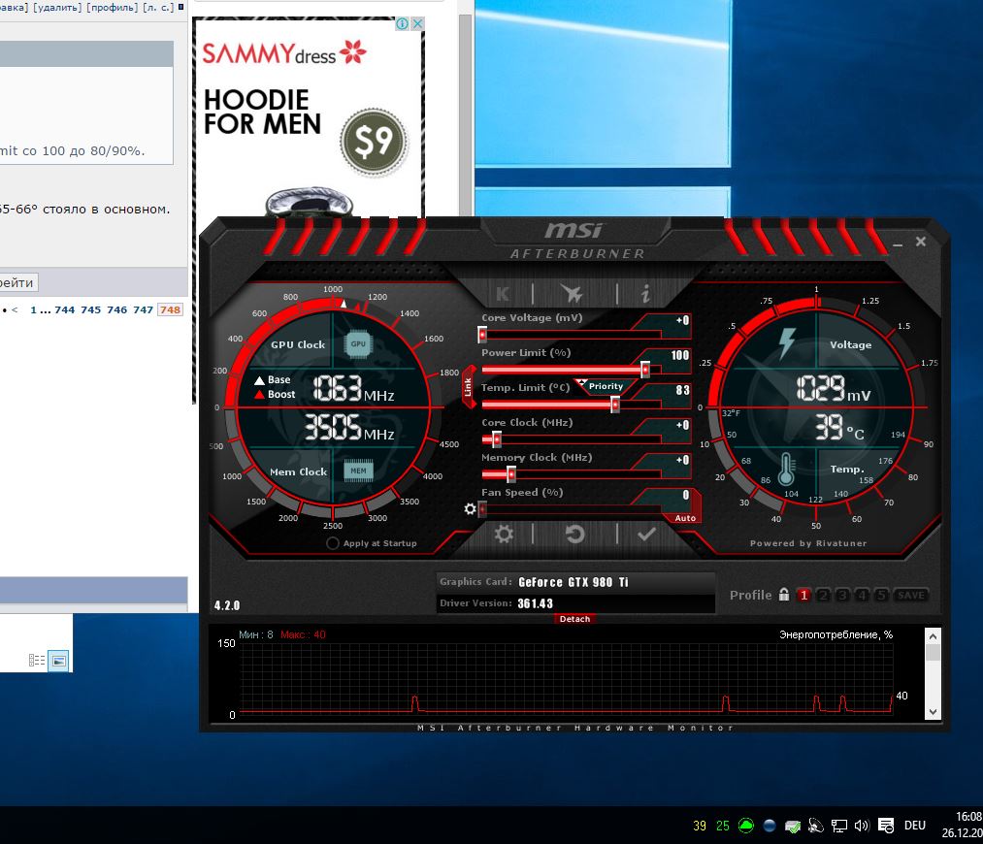Close the SammyDress ad with X

point(417,24)
